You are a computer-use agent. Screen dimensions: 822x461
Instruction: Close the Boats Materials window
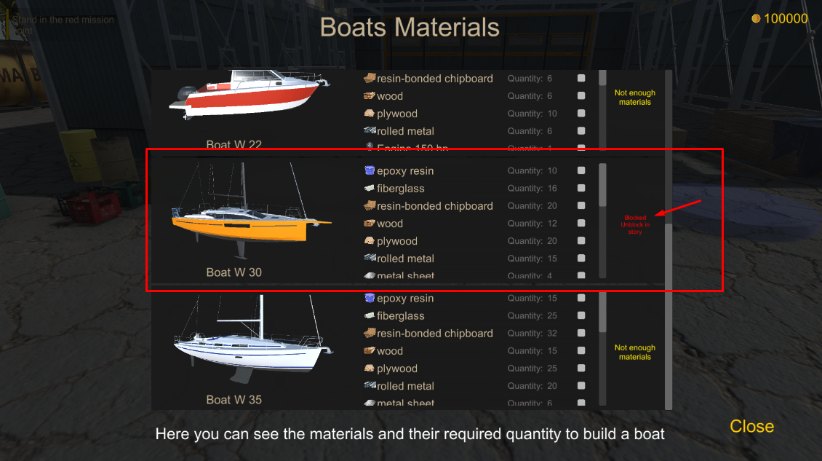point(751,427)
